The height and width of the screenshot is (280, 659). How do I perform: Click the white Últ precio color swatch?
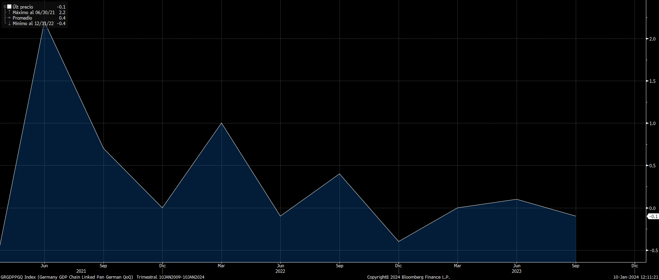[x=9, y=7]
